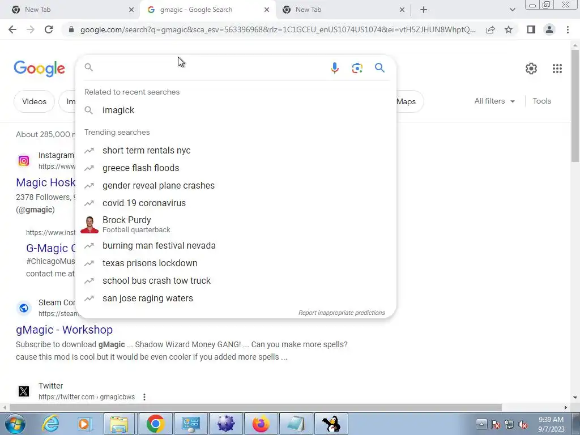Select Brock Purdy suggestion
The image size is (580, 435).
click(236, 224)
